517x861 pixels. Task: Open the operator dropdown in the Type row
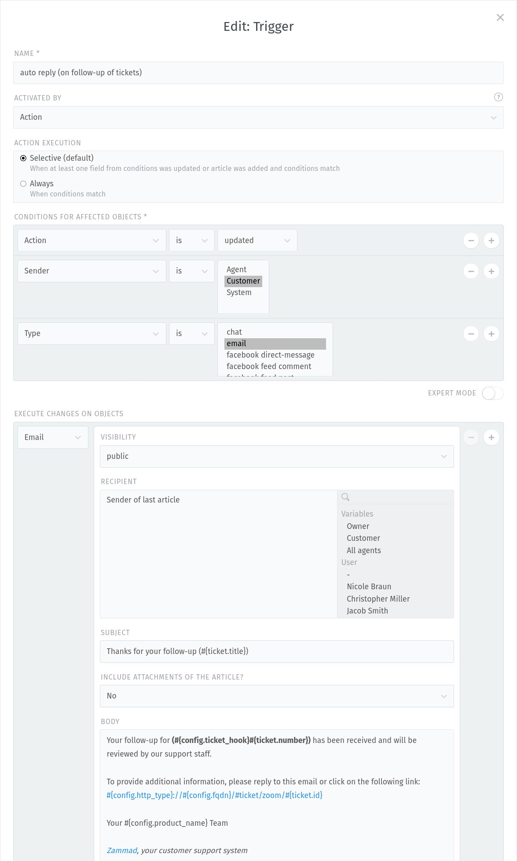pyautogui.click(x=192, y=333)
